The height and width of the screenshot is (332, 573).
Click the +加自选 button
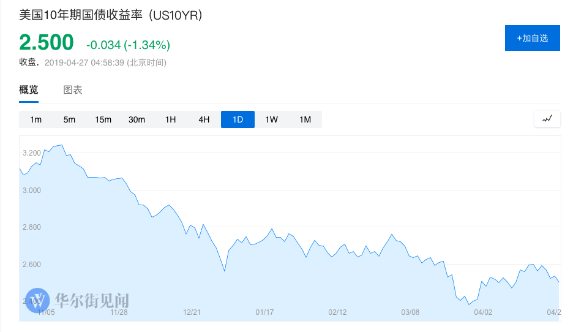532,38
